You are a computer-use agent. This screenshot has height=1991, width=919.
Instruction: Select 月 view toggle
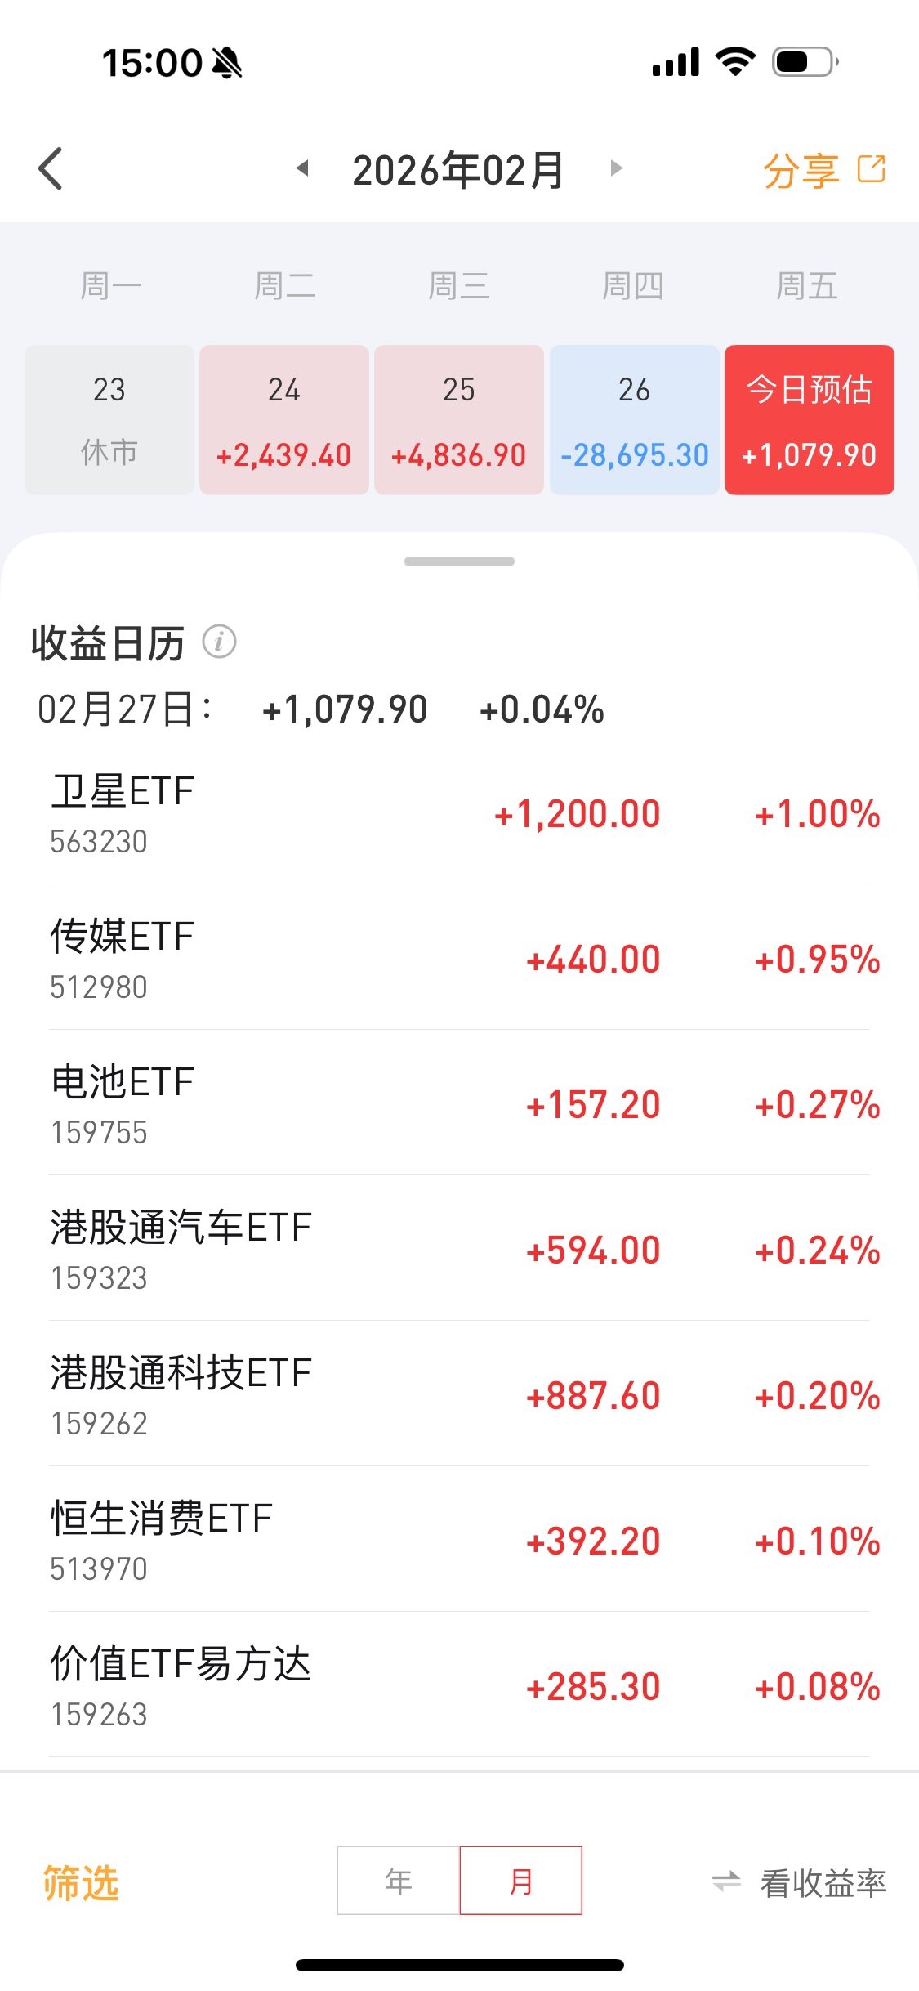[x=521, y=1881]
